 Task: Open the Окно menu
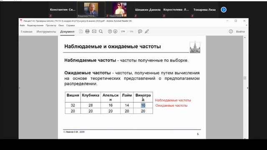[x=61, y=25]
